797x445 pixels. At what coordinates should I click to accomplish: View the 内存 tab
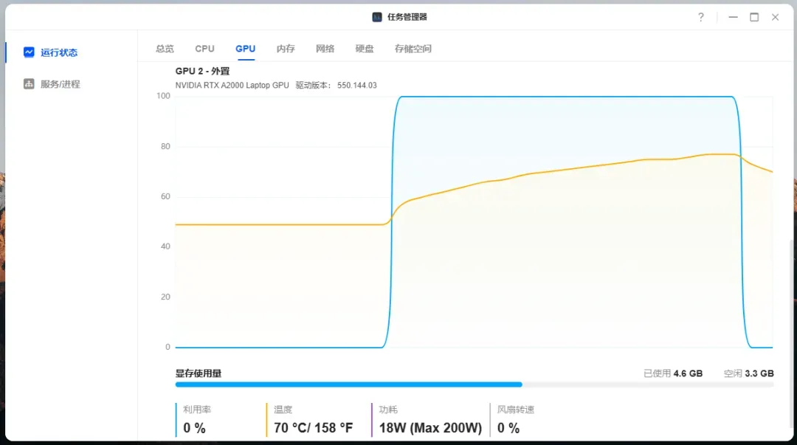coord(285,49)
